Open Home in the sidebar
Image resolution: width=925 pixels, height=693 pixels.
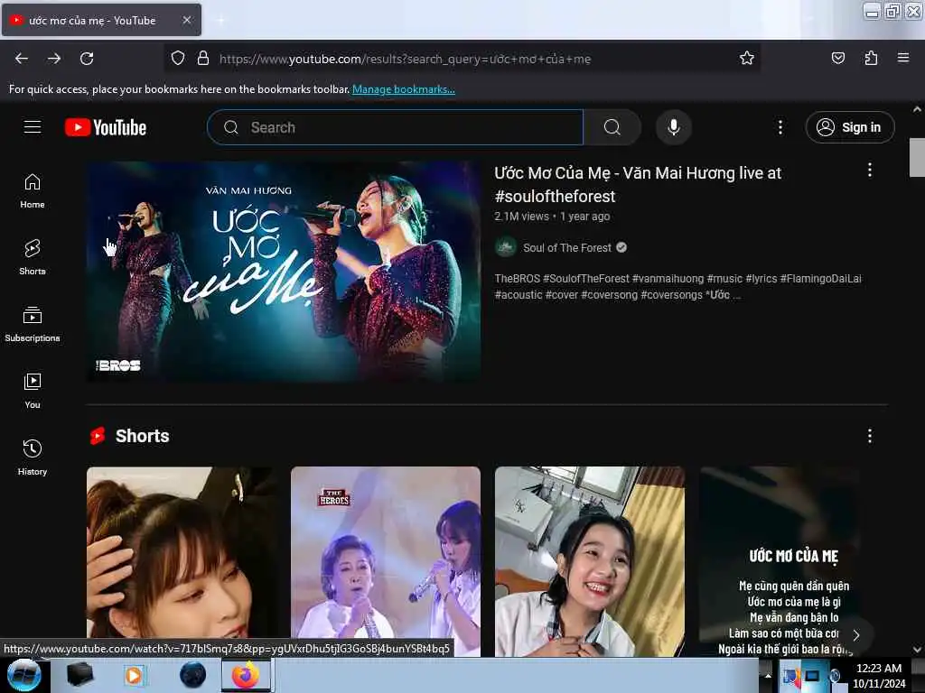tap(33, 191)
